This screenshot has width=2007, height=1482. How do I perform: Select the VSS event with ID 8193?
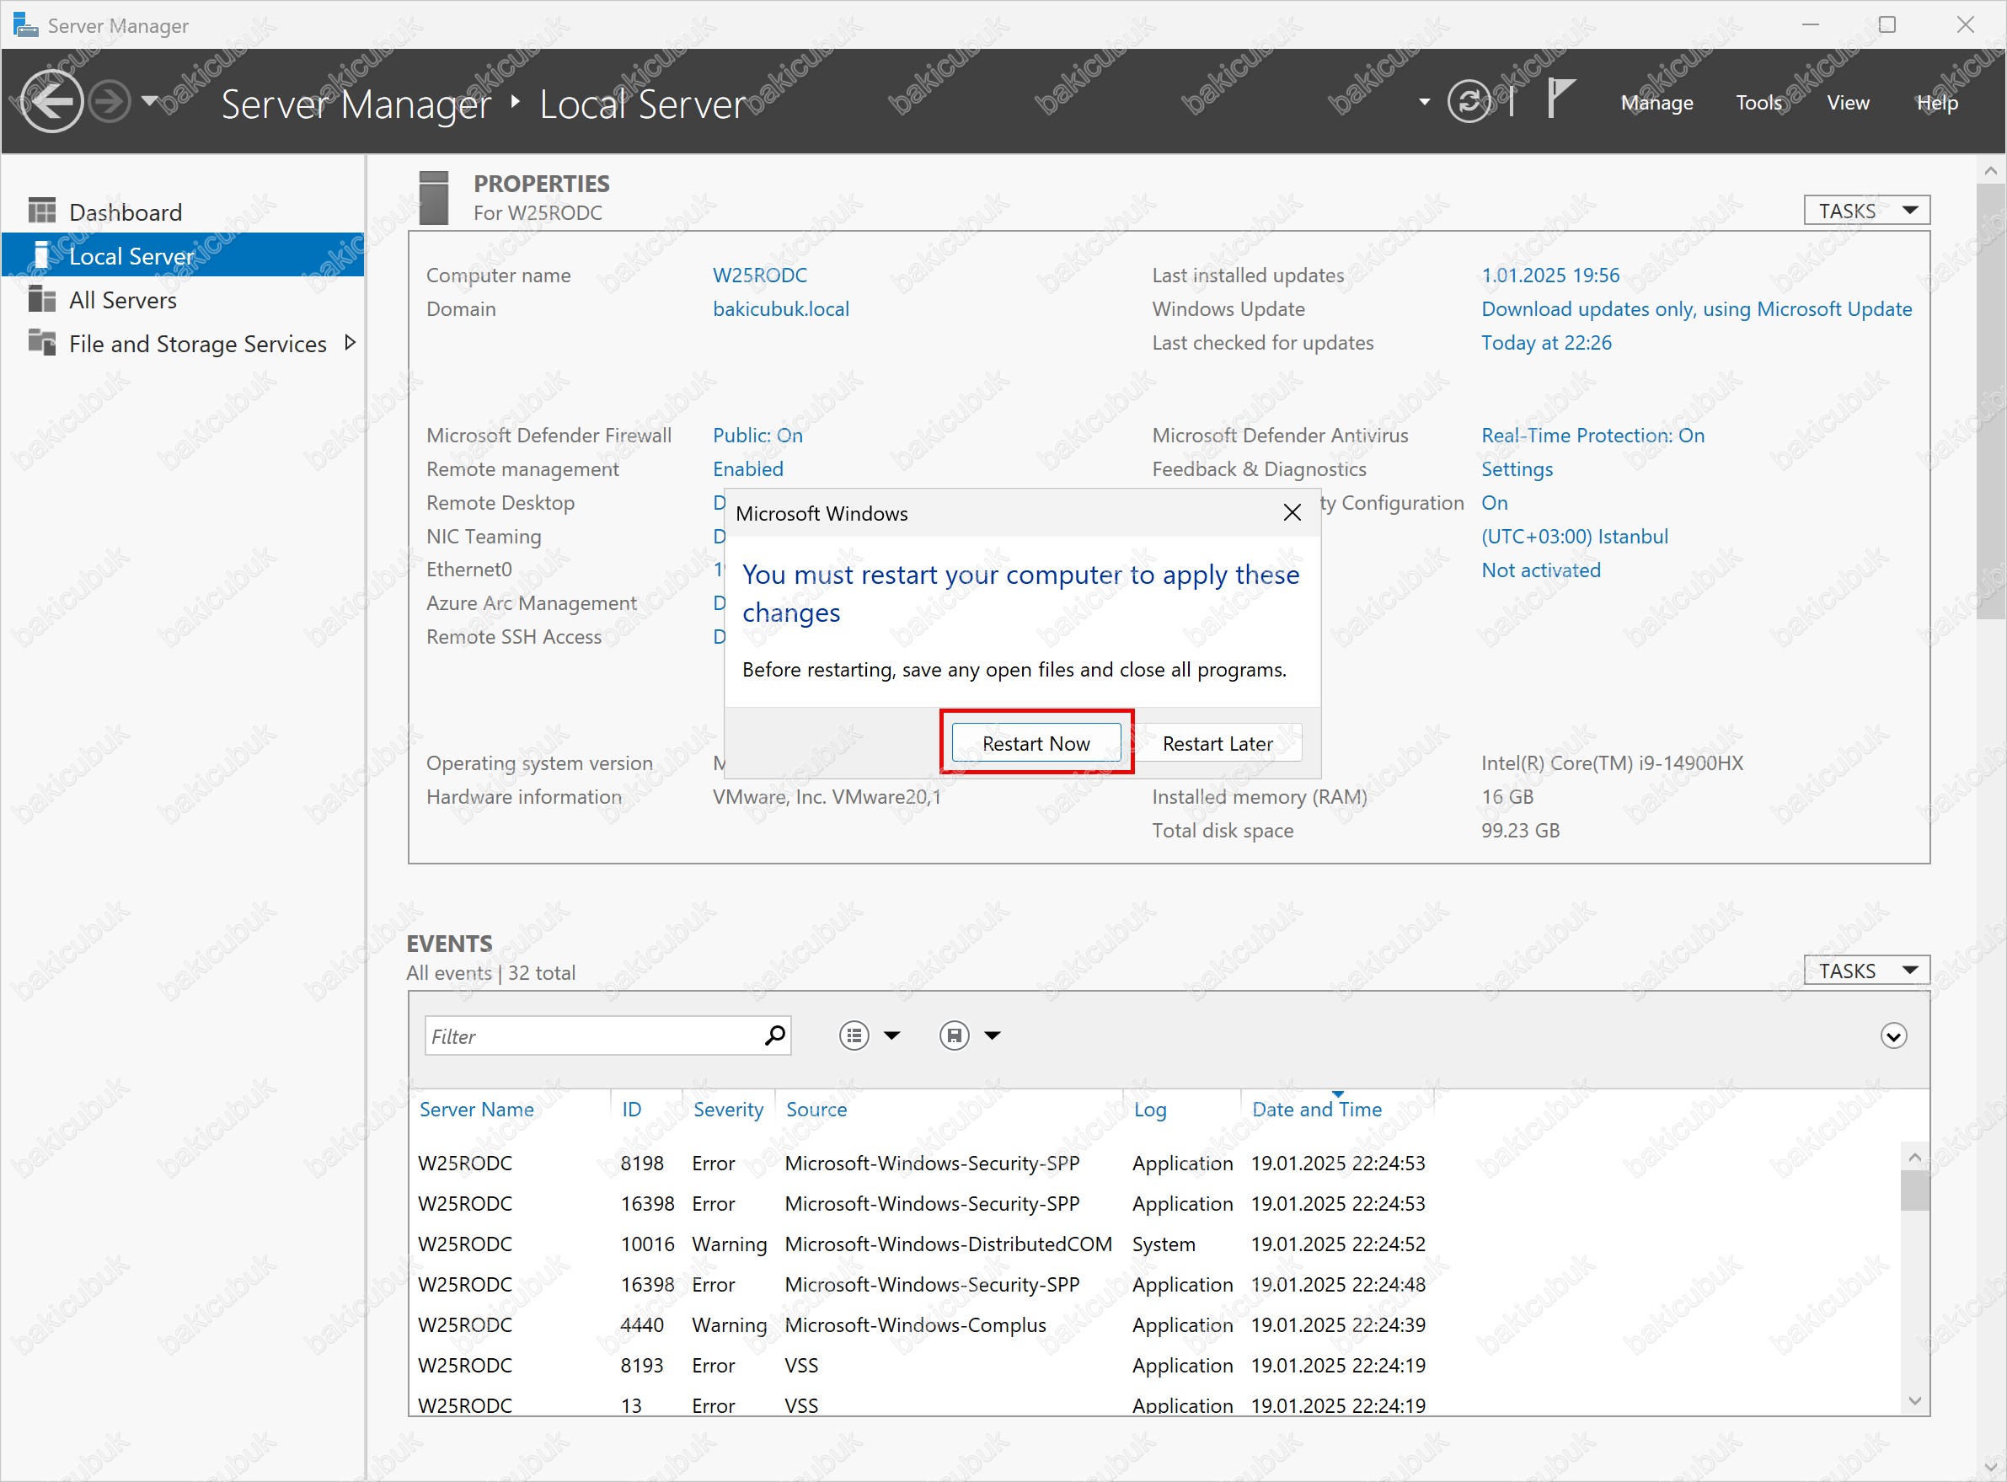click(1153, 1366)
